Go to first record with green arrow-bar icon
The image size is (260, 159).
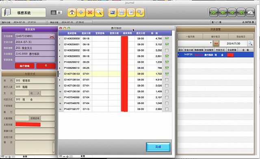pos(214,13)
